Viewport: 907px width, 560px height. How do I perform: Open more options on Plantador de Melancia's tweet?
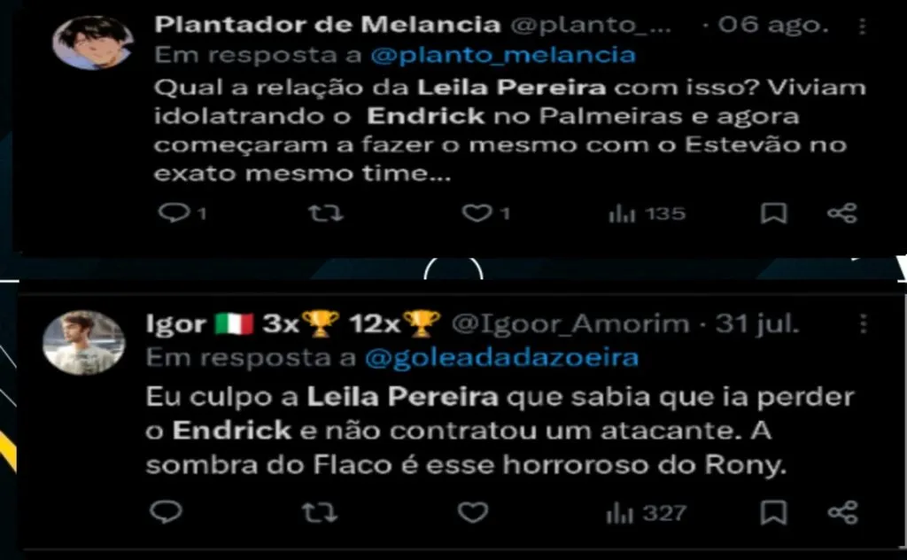(x=862, y=26)
